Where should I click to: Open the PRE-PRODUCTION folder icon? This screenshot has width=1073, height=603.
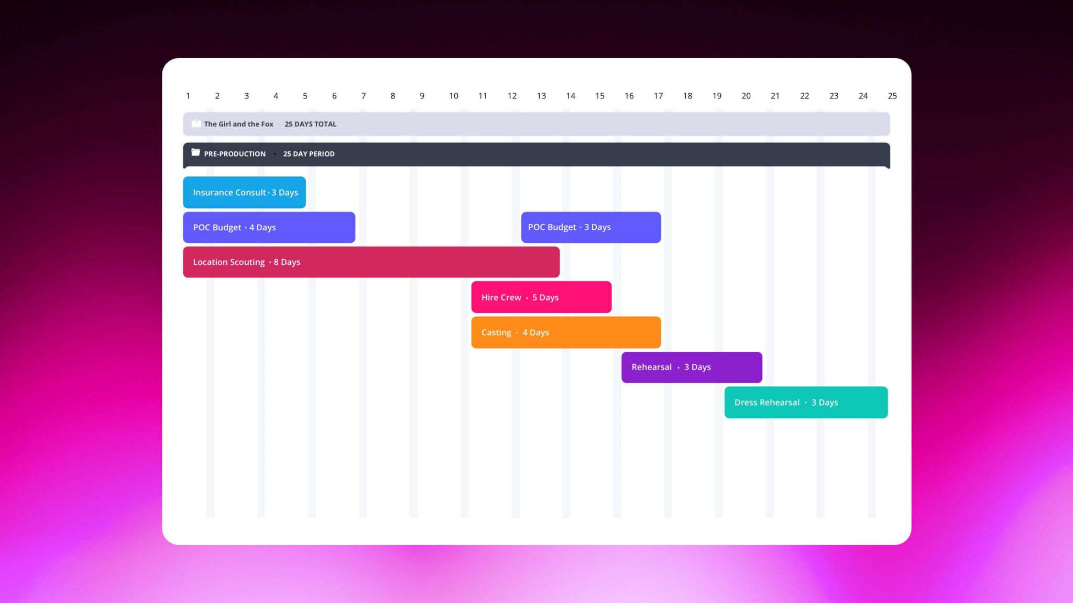coord(195,152)
